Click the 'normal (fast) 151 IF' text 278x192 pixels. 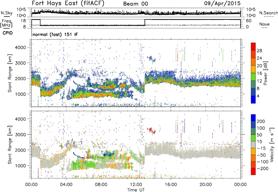click(55, 34)
